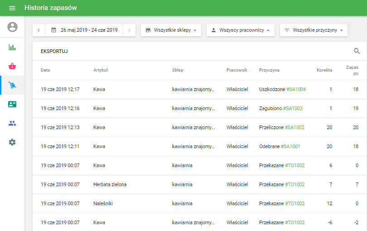
Task: Open the date range 26 maj - 24 cze picker
Action: click(x=84, y=30)
